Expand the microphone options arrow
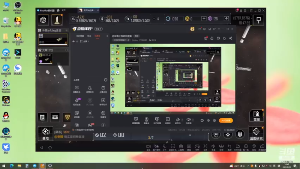The width and height of the screenshot is (300, 169). point(182,120)
